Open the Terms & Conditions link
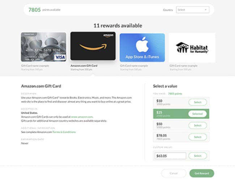Viewport: 235px width, 179px height. (64, 132)
